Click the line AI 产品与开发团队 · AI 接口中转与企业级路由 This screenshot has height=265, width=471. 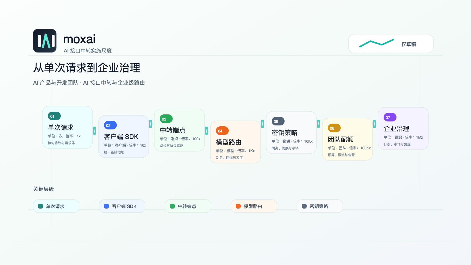pos(89,83)
